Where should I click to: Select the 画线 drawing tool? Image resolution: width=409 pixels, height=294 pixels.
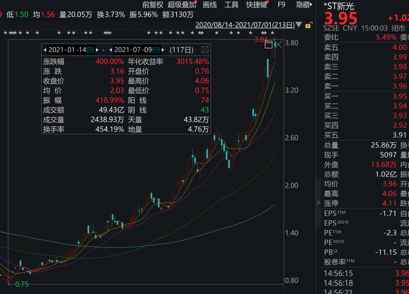coord(210,5)
